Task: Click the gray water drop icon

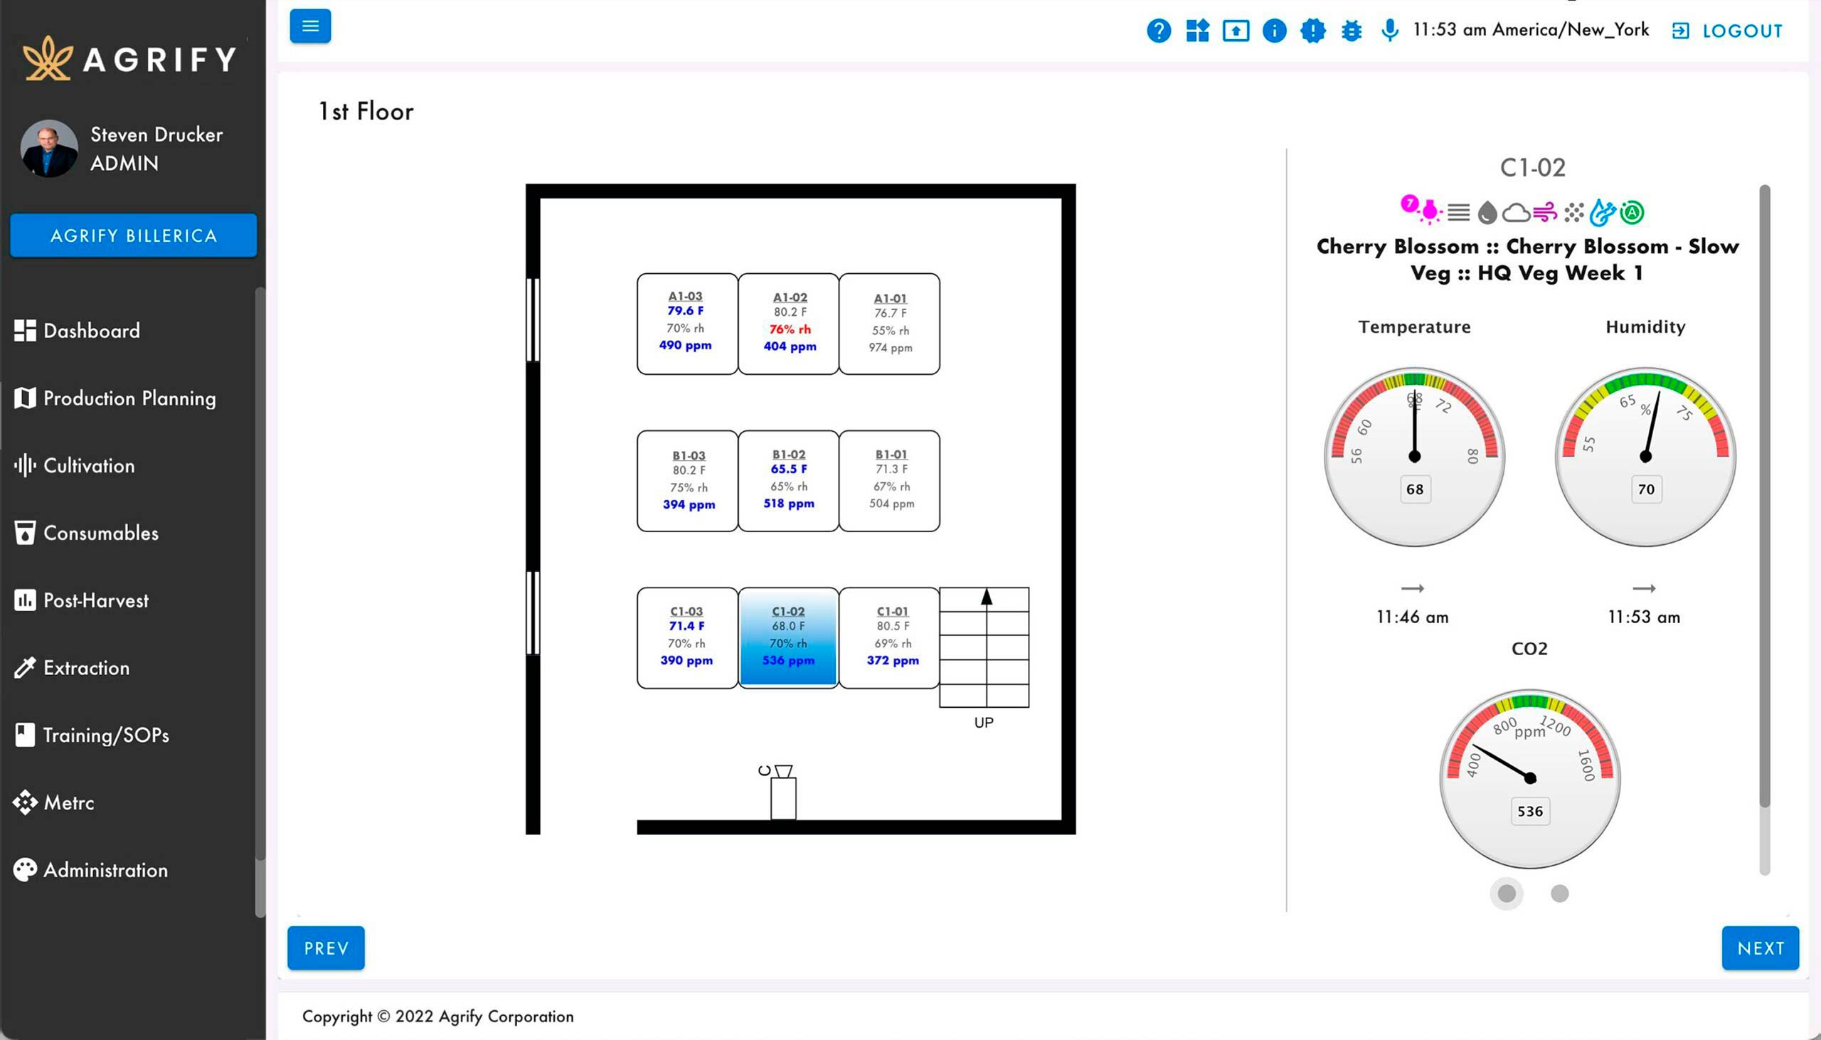Action: coord(1487,212)
